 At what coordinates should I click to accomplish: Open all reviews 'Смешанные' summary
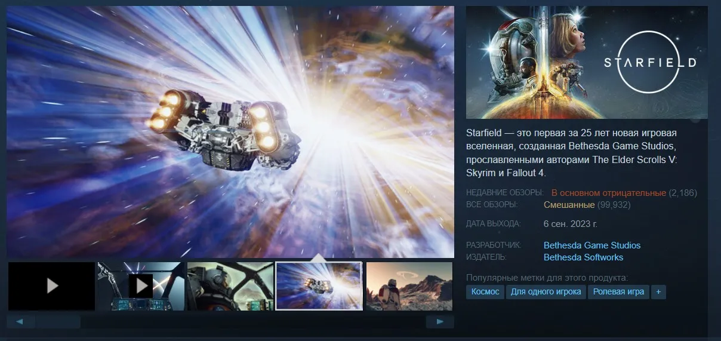pos(569,205)
